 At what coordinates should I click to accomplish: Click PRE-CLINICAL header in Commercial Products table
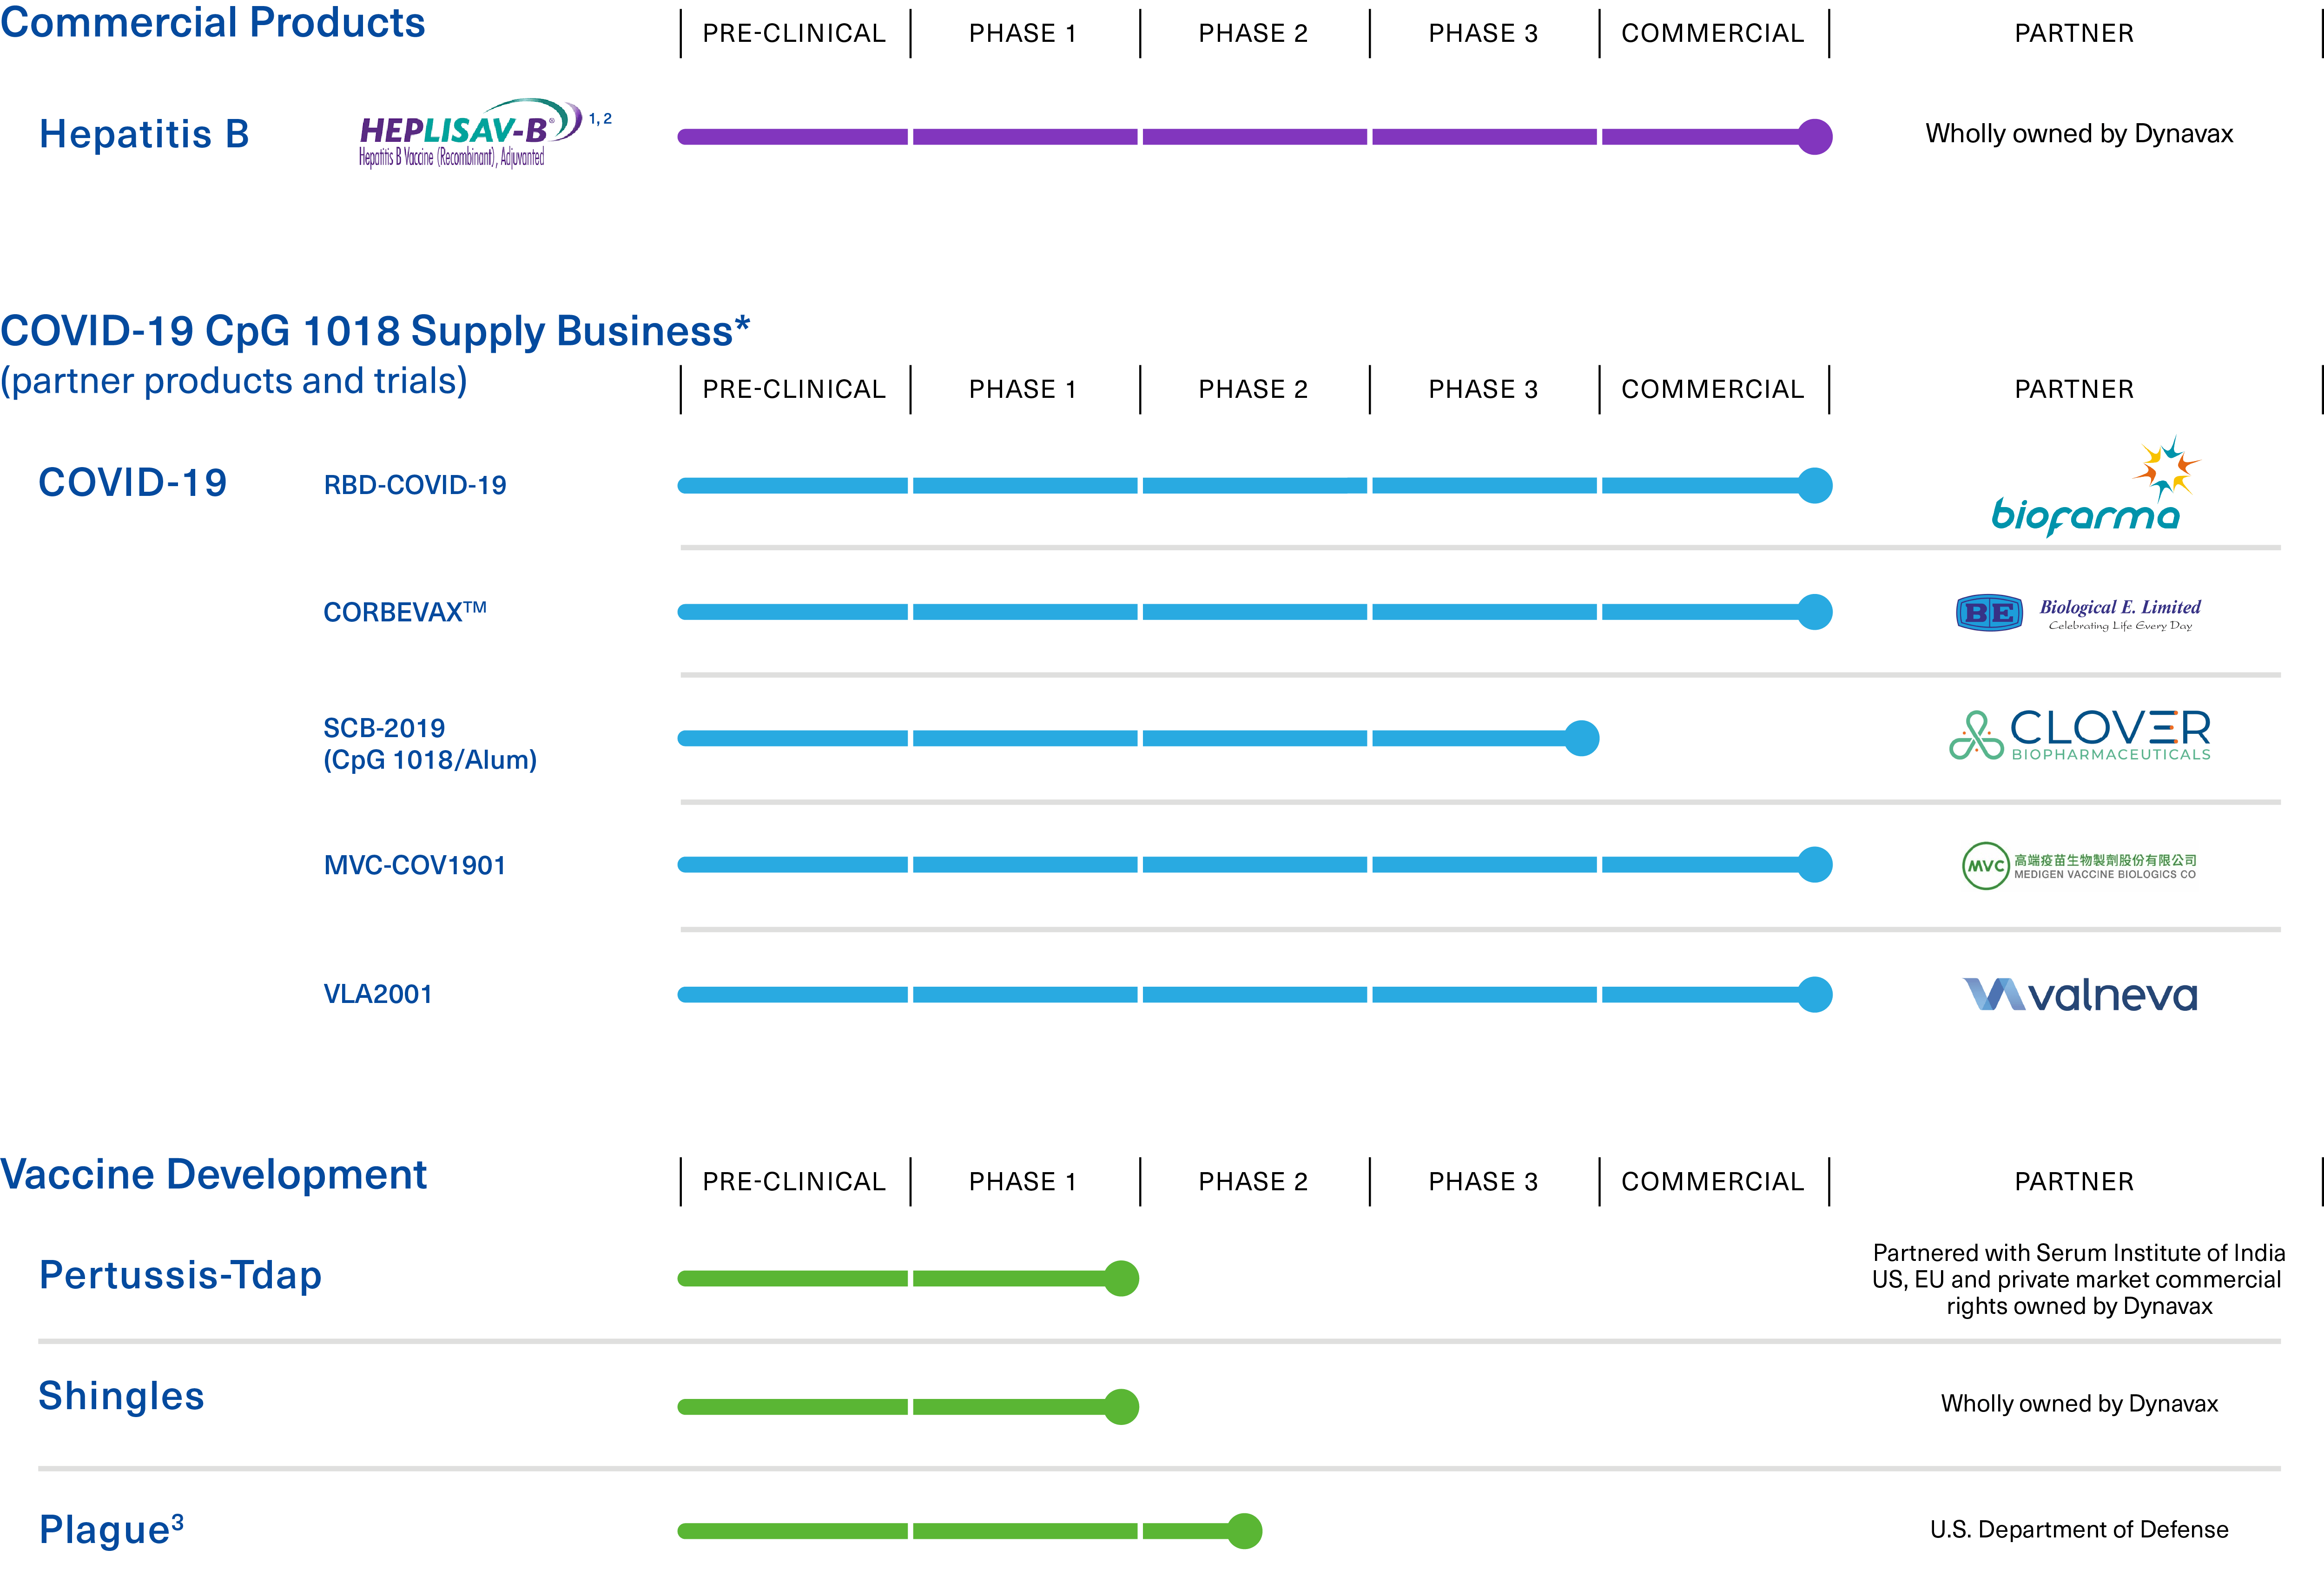point(794,34)
